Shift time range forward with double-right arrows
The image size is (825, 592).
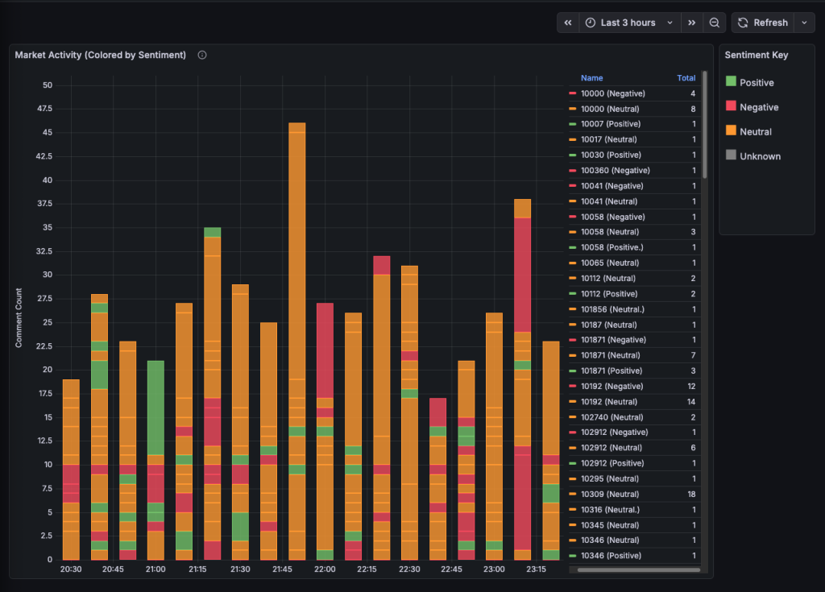point(691,23)
